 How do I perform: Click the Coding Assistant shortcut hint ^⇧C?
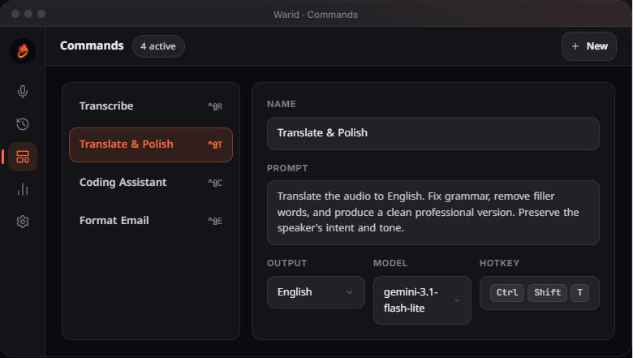click(215, 183)
